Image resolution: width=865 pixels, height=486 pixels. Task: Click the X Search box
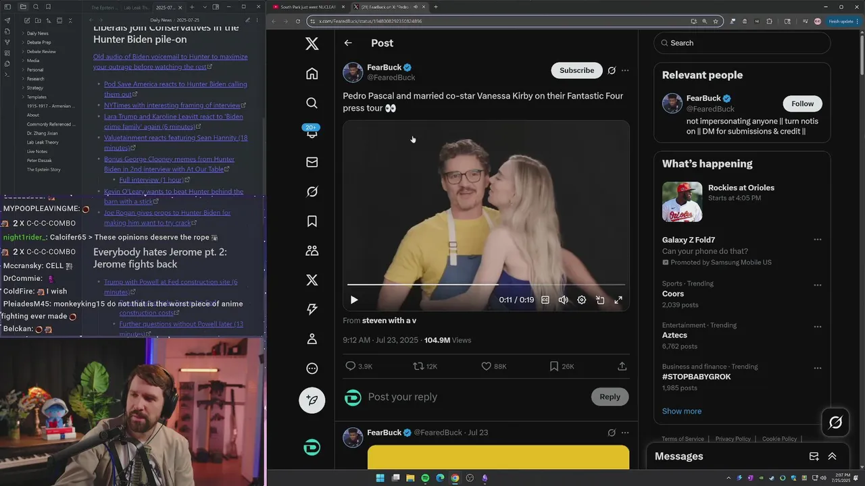point(742,43)
